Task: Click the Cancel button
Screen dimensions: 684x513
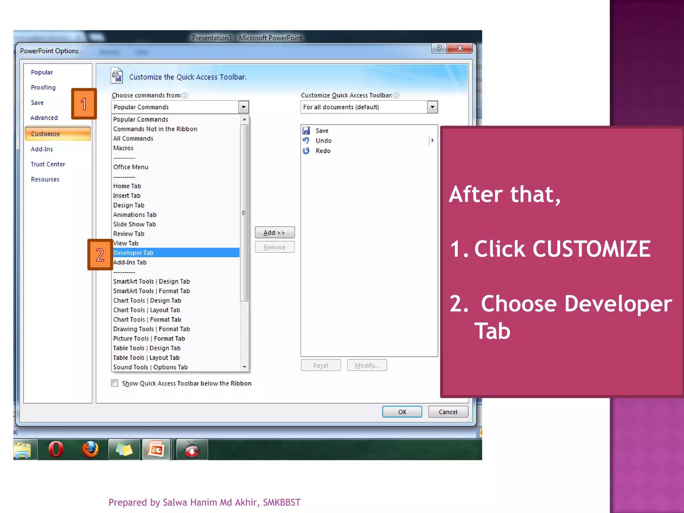Action: pos(448,412)
